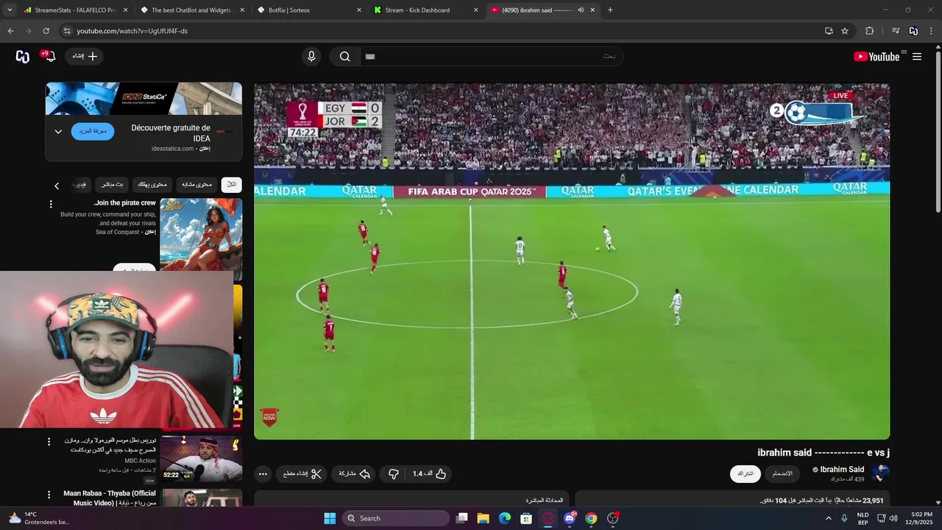The width and height of the screenshot is (942, 530).
Task: Select the 'content for you' chip (محتوى يهمّك)
Action: [x=153, y=185]
